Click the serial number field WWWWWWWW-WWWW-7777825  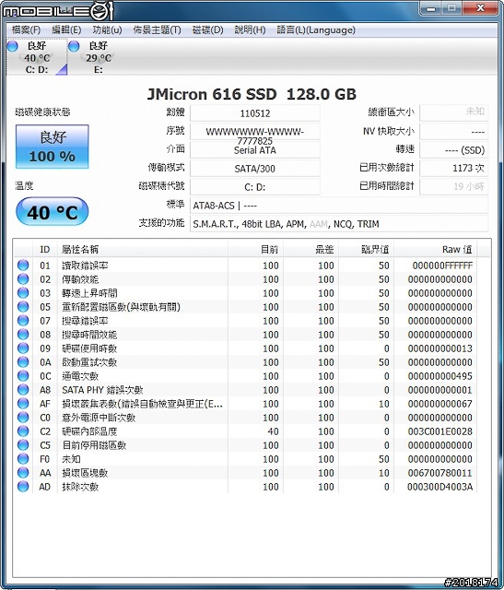coord(255,132)
